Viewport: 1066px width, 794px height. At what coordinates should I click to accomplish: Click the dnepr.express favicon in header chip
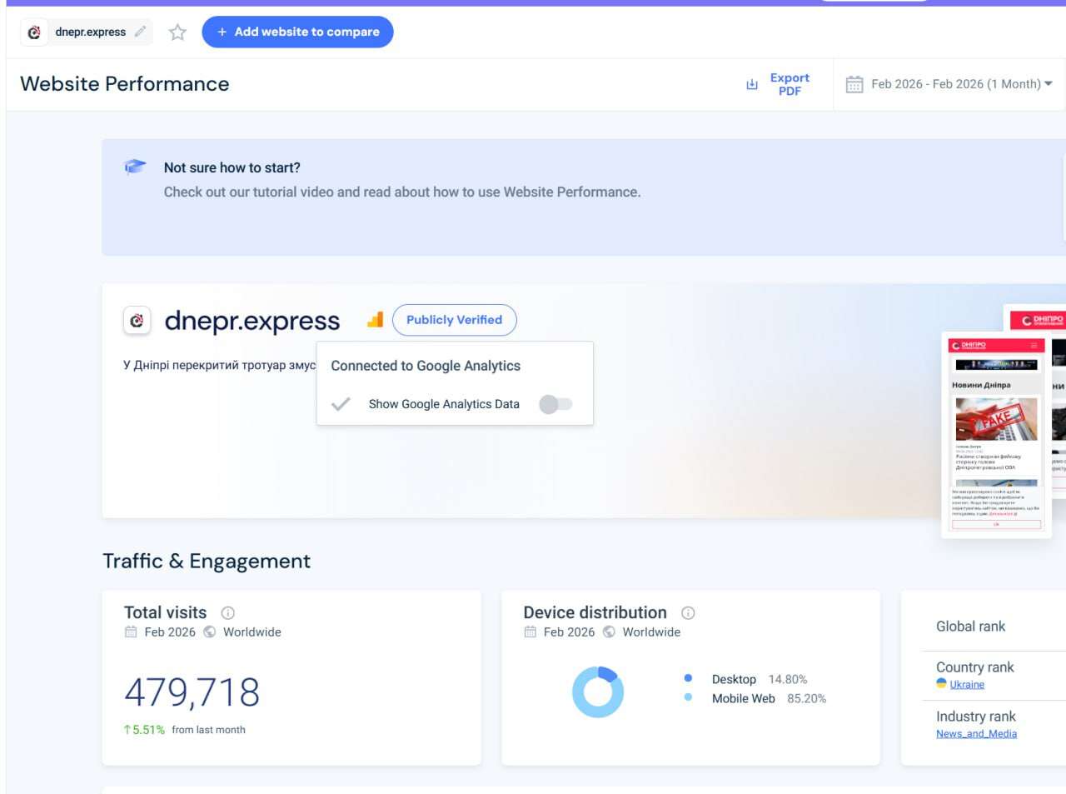pyautogui.click(x=34, y=32)
